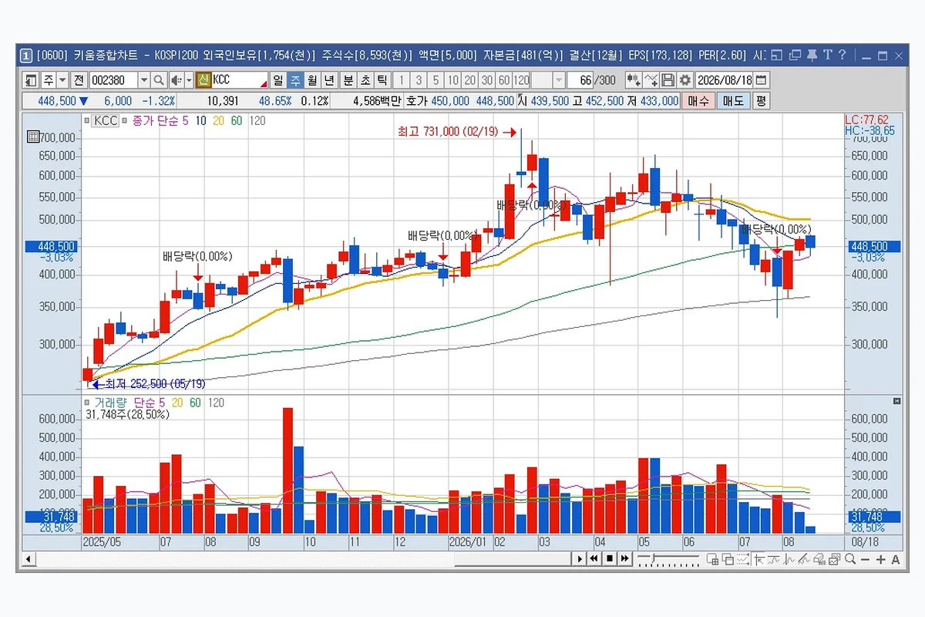Open the custom interval dropdown
This screenshot has width=925, height=617.
pos(559,80)
